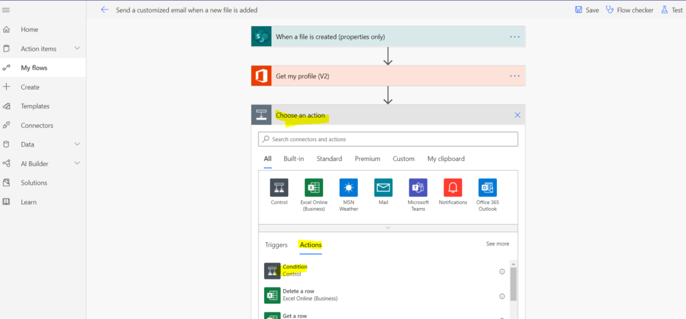The height and width of the screenshot is (319, 686).
Task: Switch to the Actions tab
Action: pyautogui.click(x=311, y=245)
